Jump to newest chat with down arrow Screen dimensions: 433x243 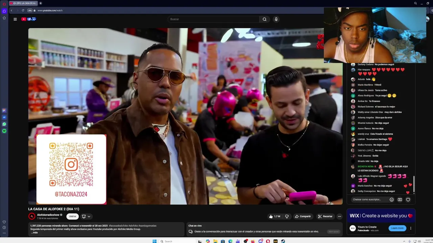tap(414, 193)
